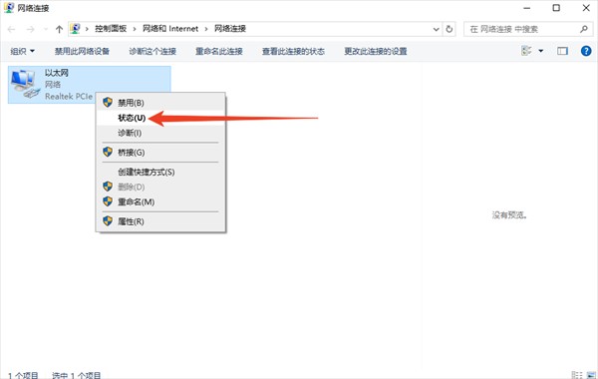Click 重命名此连接 toolbar button
The image size is (598, 379).
click(x=219, y=51)
